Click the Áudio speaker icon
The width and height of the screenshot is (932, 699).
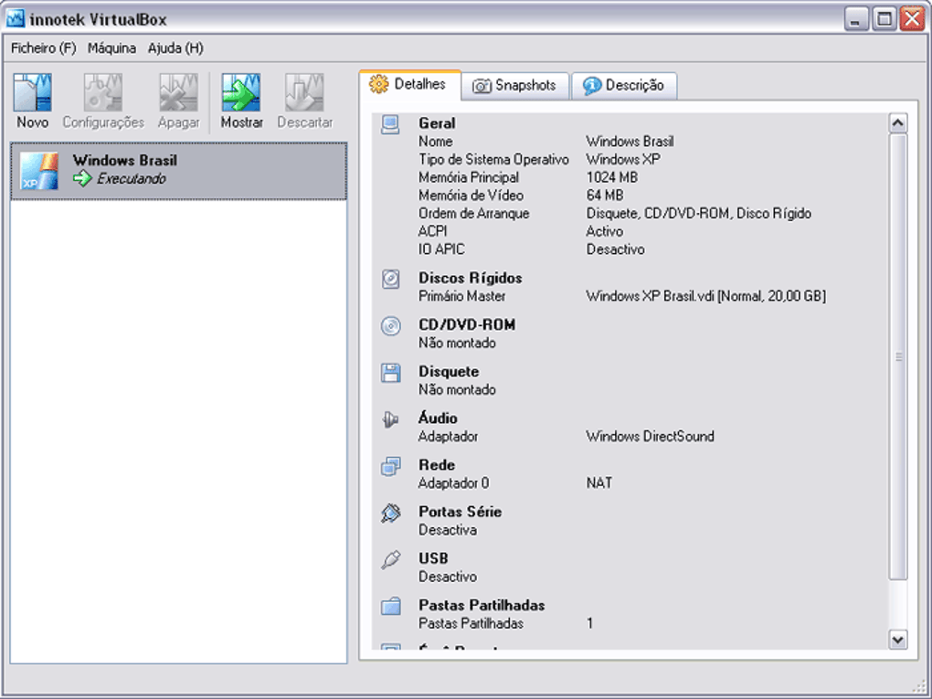pos(390,419)
